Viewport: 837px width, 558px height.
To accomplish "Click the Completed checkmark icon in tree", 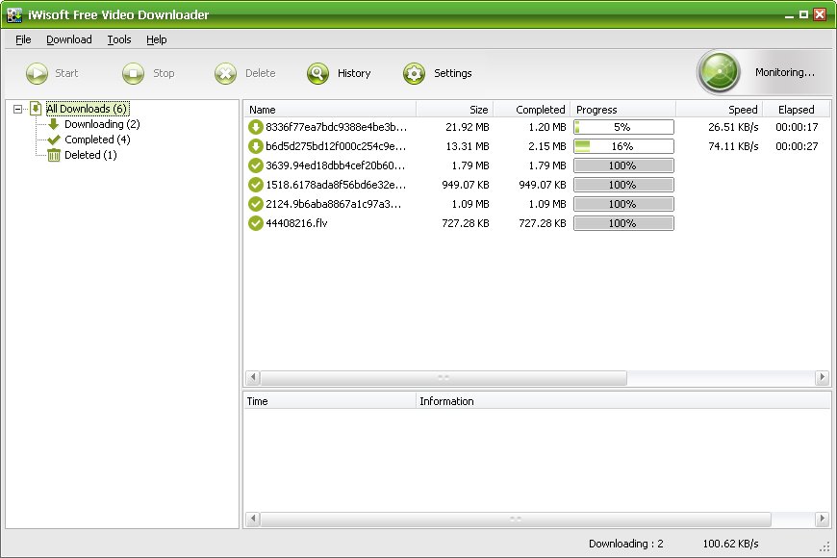I will (x=53, y=139).
